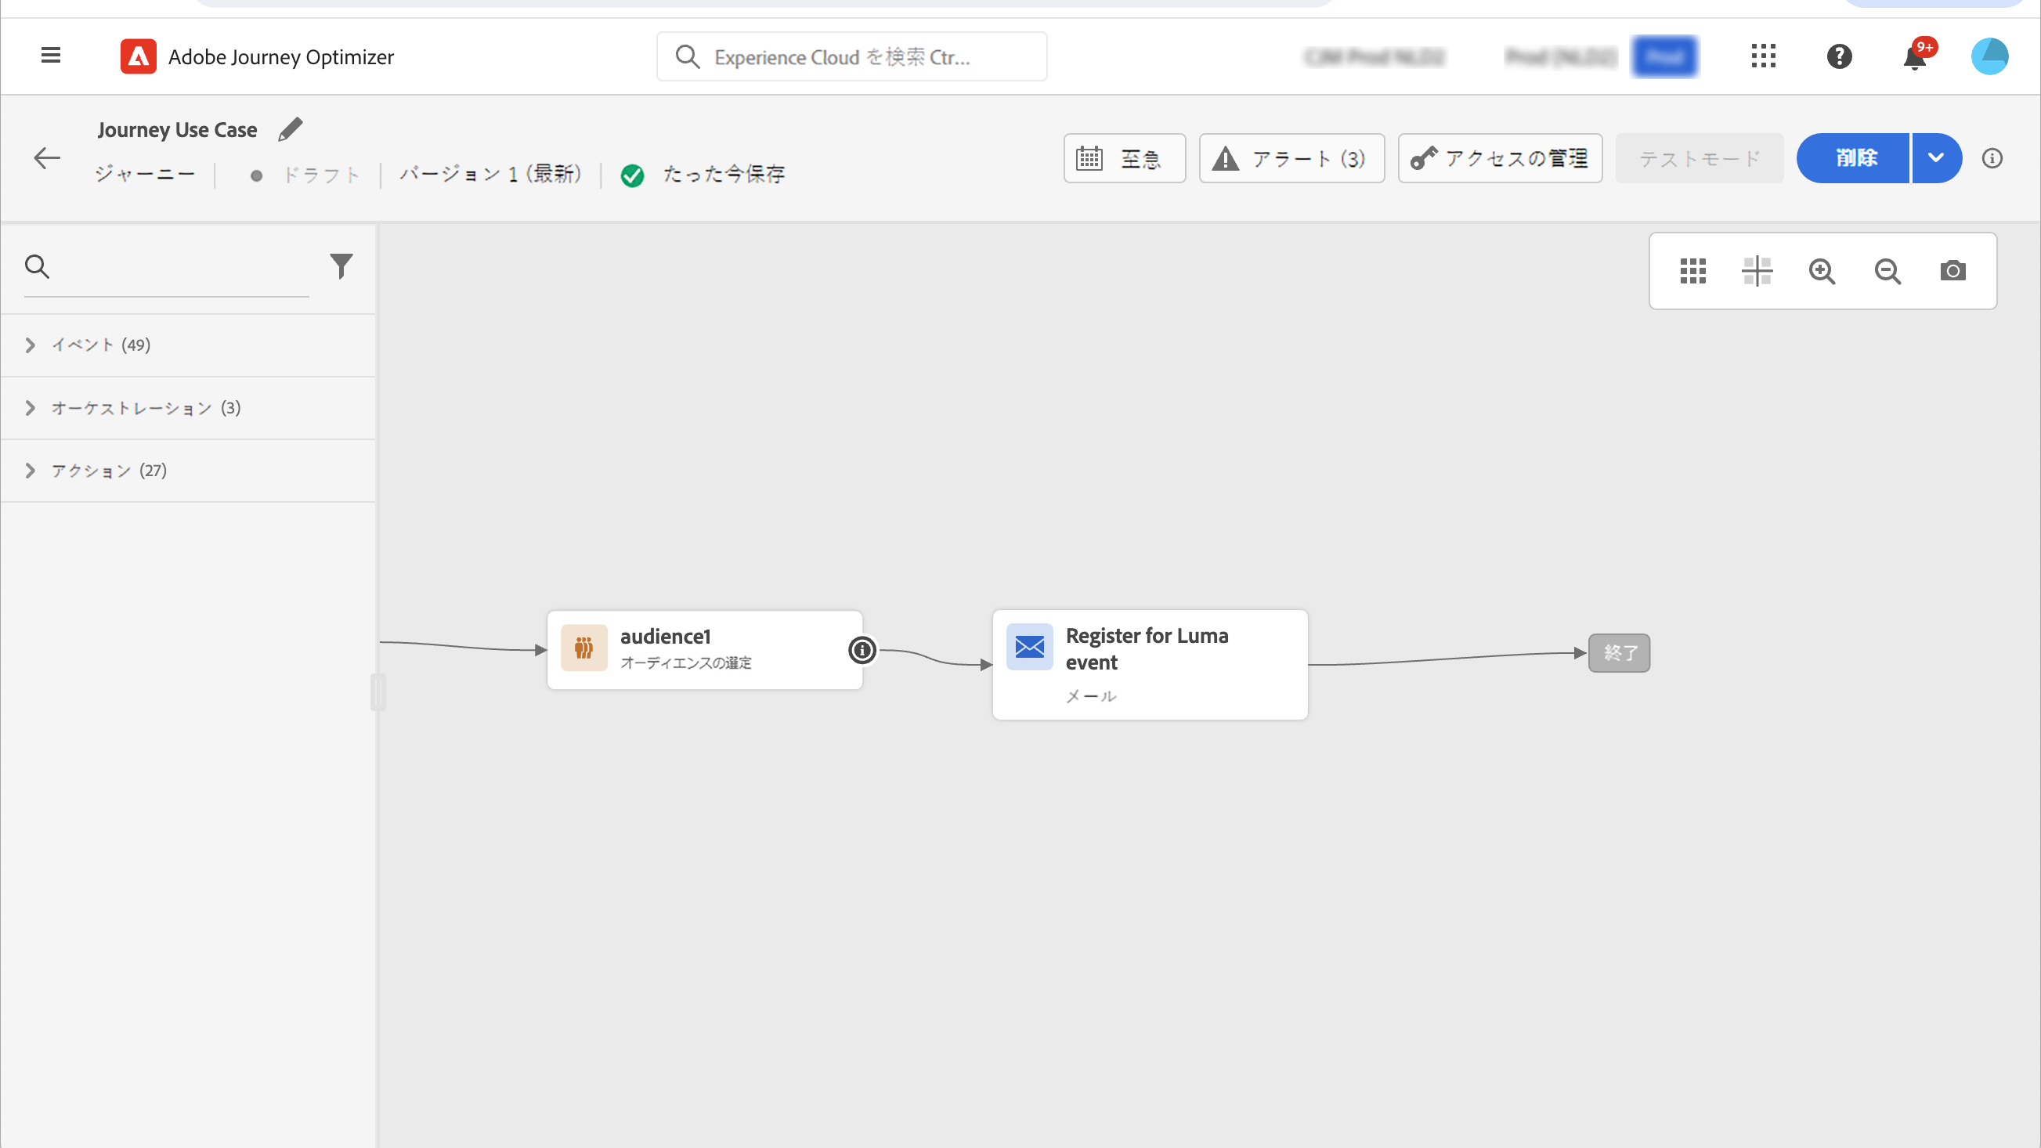Click the アラート (3) button

pos(1291,158)
